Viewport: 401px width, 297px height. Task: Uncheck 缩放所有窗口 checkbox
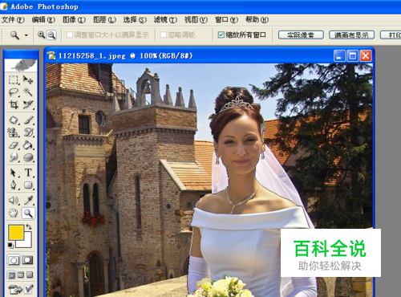(x=221, y=35)
